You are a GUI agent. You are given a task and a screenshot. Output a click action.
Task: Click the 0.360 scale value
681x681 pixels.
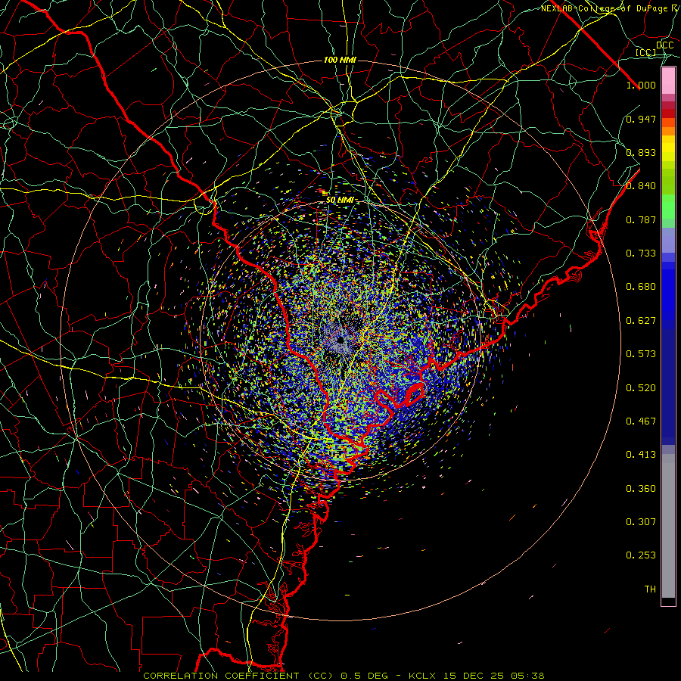[641, 489]
